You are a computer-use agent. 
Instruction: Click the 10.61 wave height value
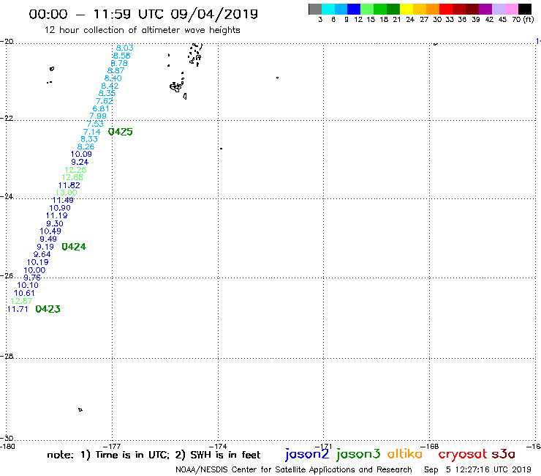(x=25, y=293)
